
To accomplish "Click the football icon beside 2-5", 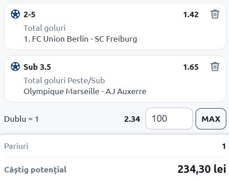I will [x=15, y=14].
